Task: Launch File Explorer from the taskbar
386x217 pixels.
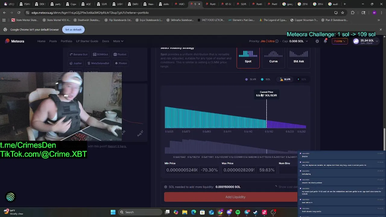Action: [x=185, y=212]
